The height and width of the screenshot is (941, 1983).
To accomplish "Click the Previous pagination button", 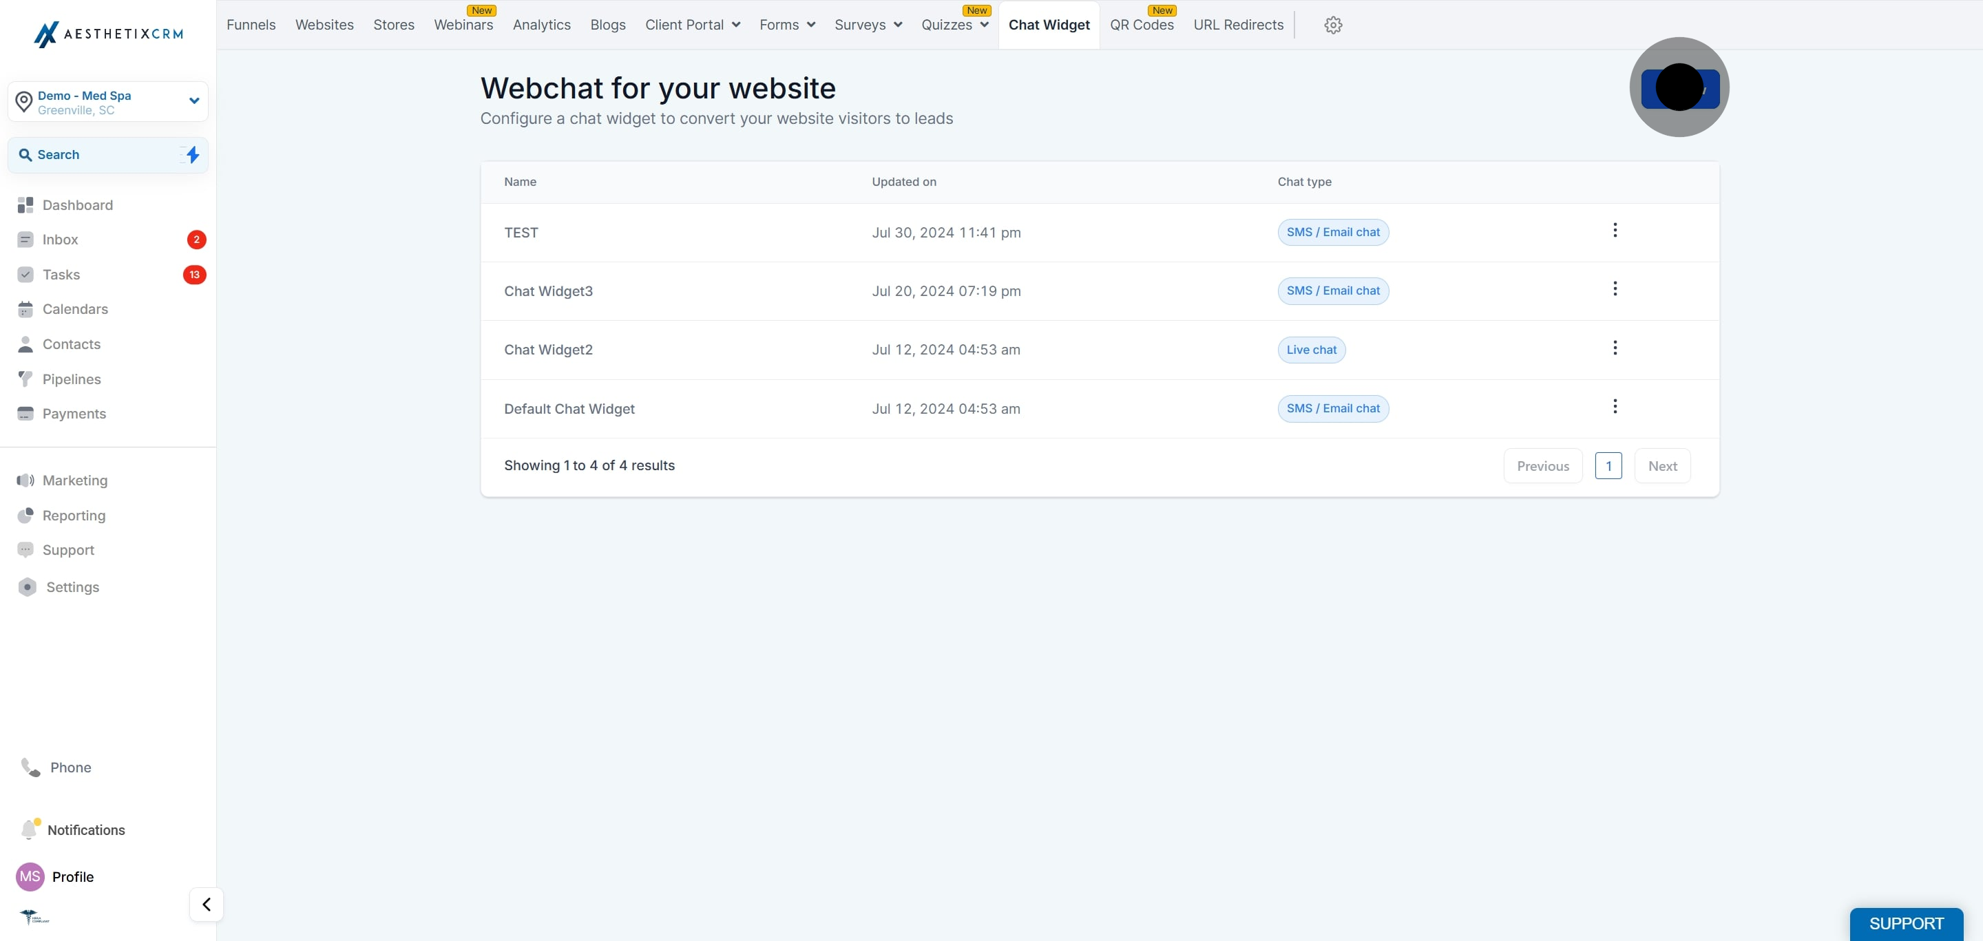I will [1542, 465].
